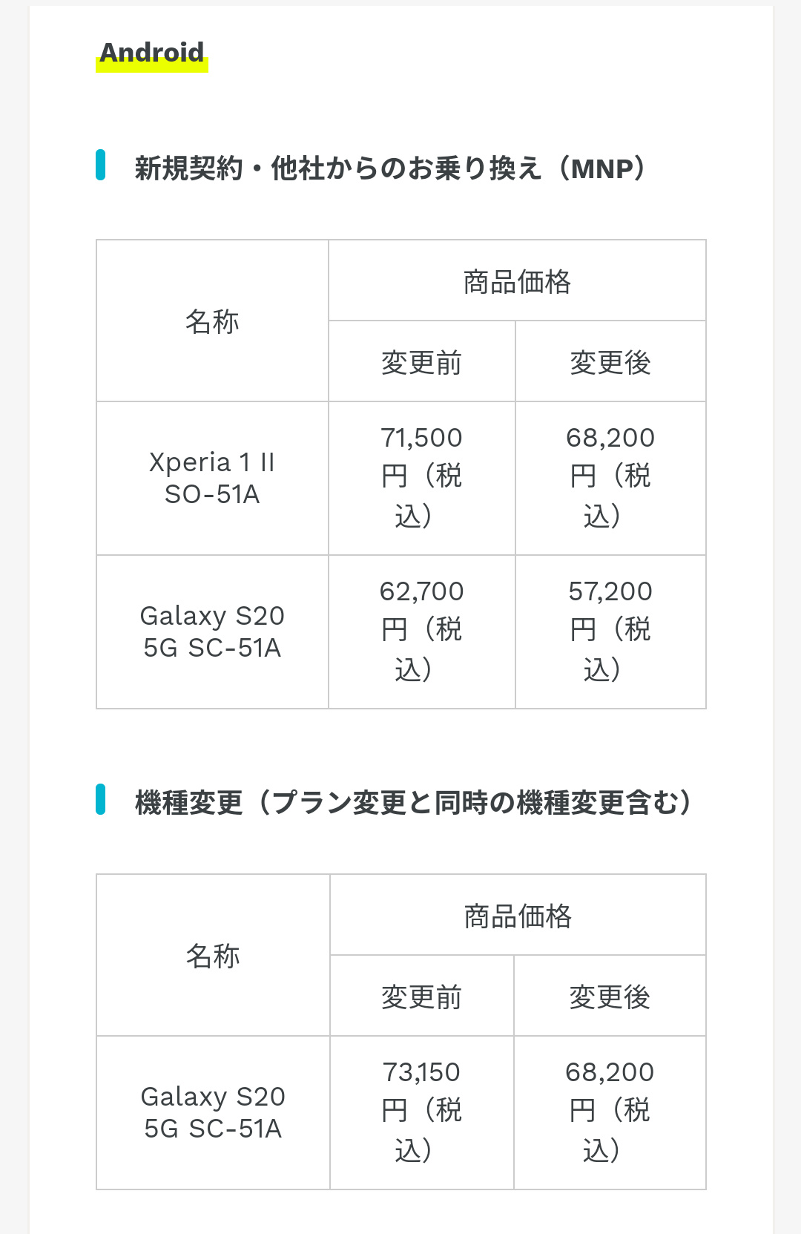Image resolution: width=801 pixels, height=1234 pixels.
Task: Click the 名称 header in the 機種変更 table
Action: point(213,956)
